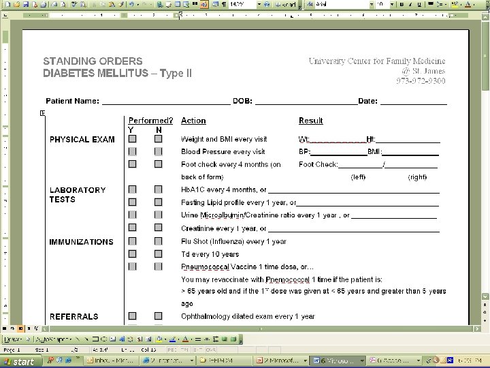Check Y box for Blood Pressure

tap(133, 151)
